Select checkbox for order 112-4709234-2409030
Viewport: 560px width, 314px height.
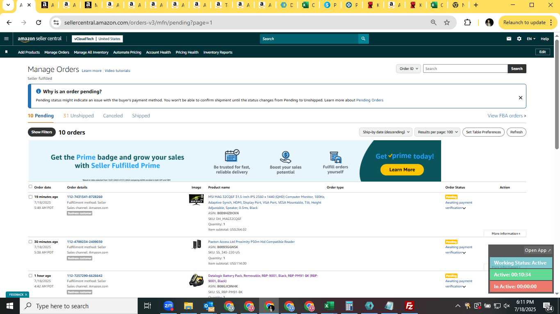[30, 242]
